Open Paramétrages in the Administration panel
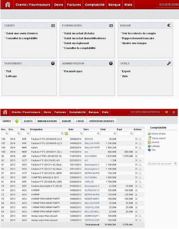The image size is (179, 229). click(73, 71)
